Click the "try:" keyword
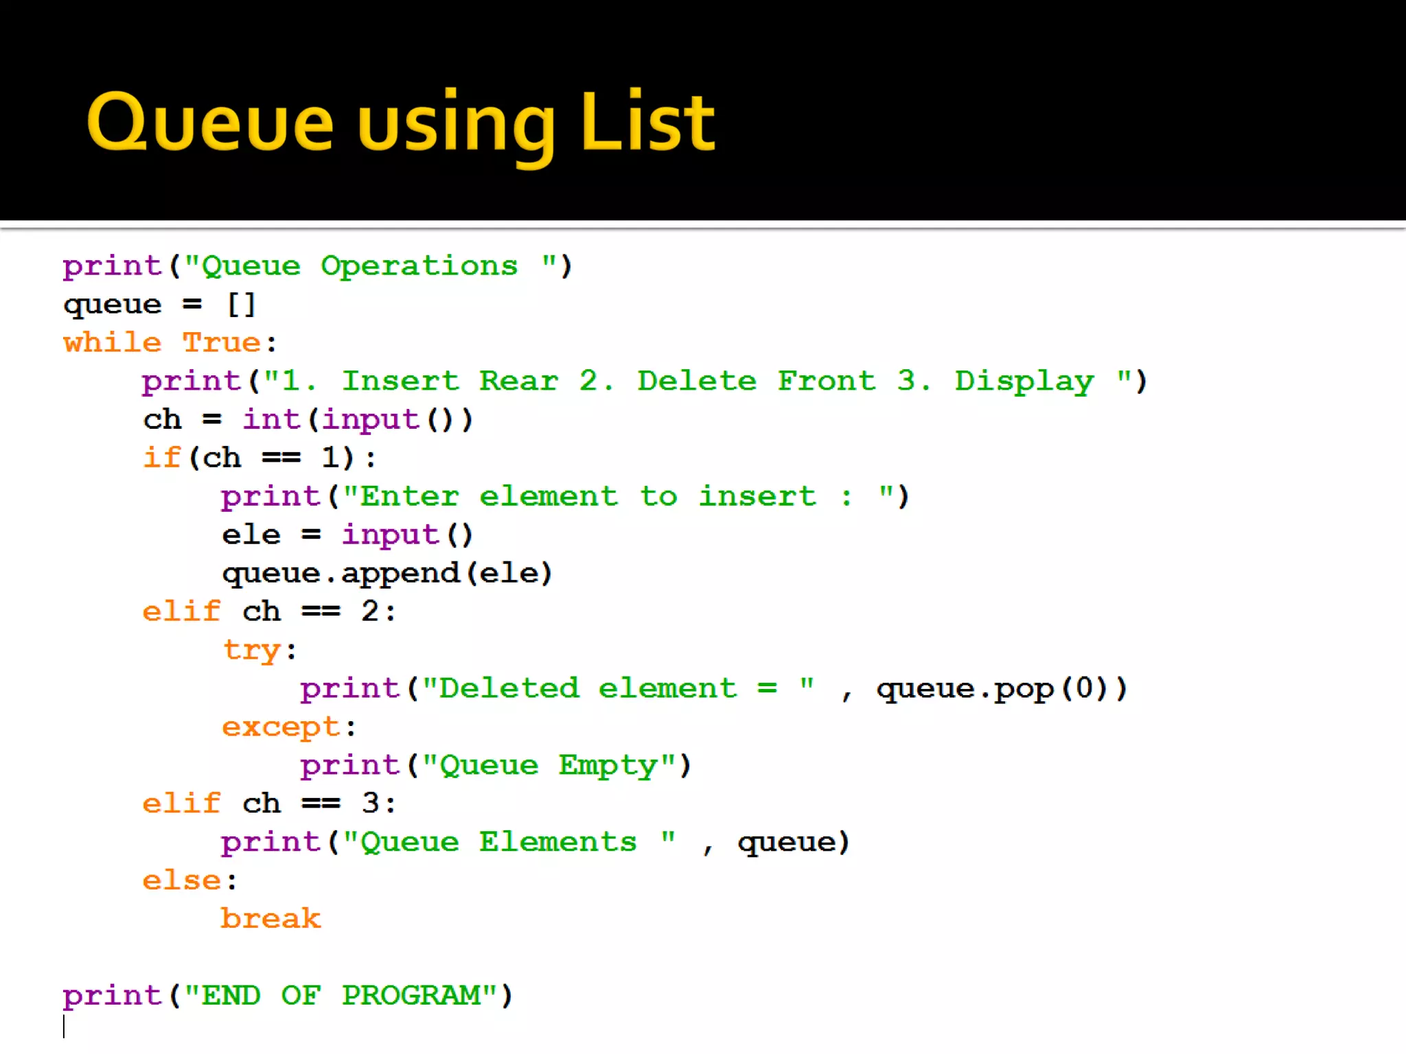1406x1054 pixels. (x=260, y=651)
